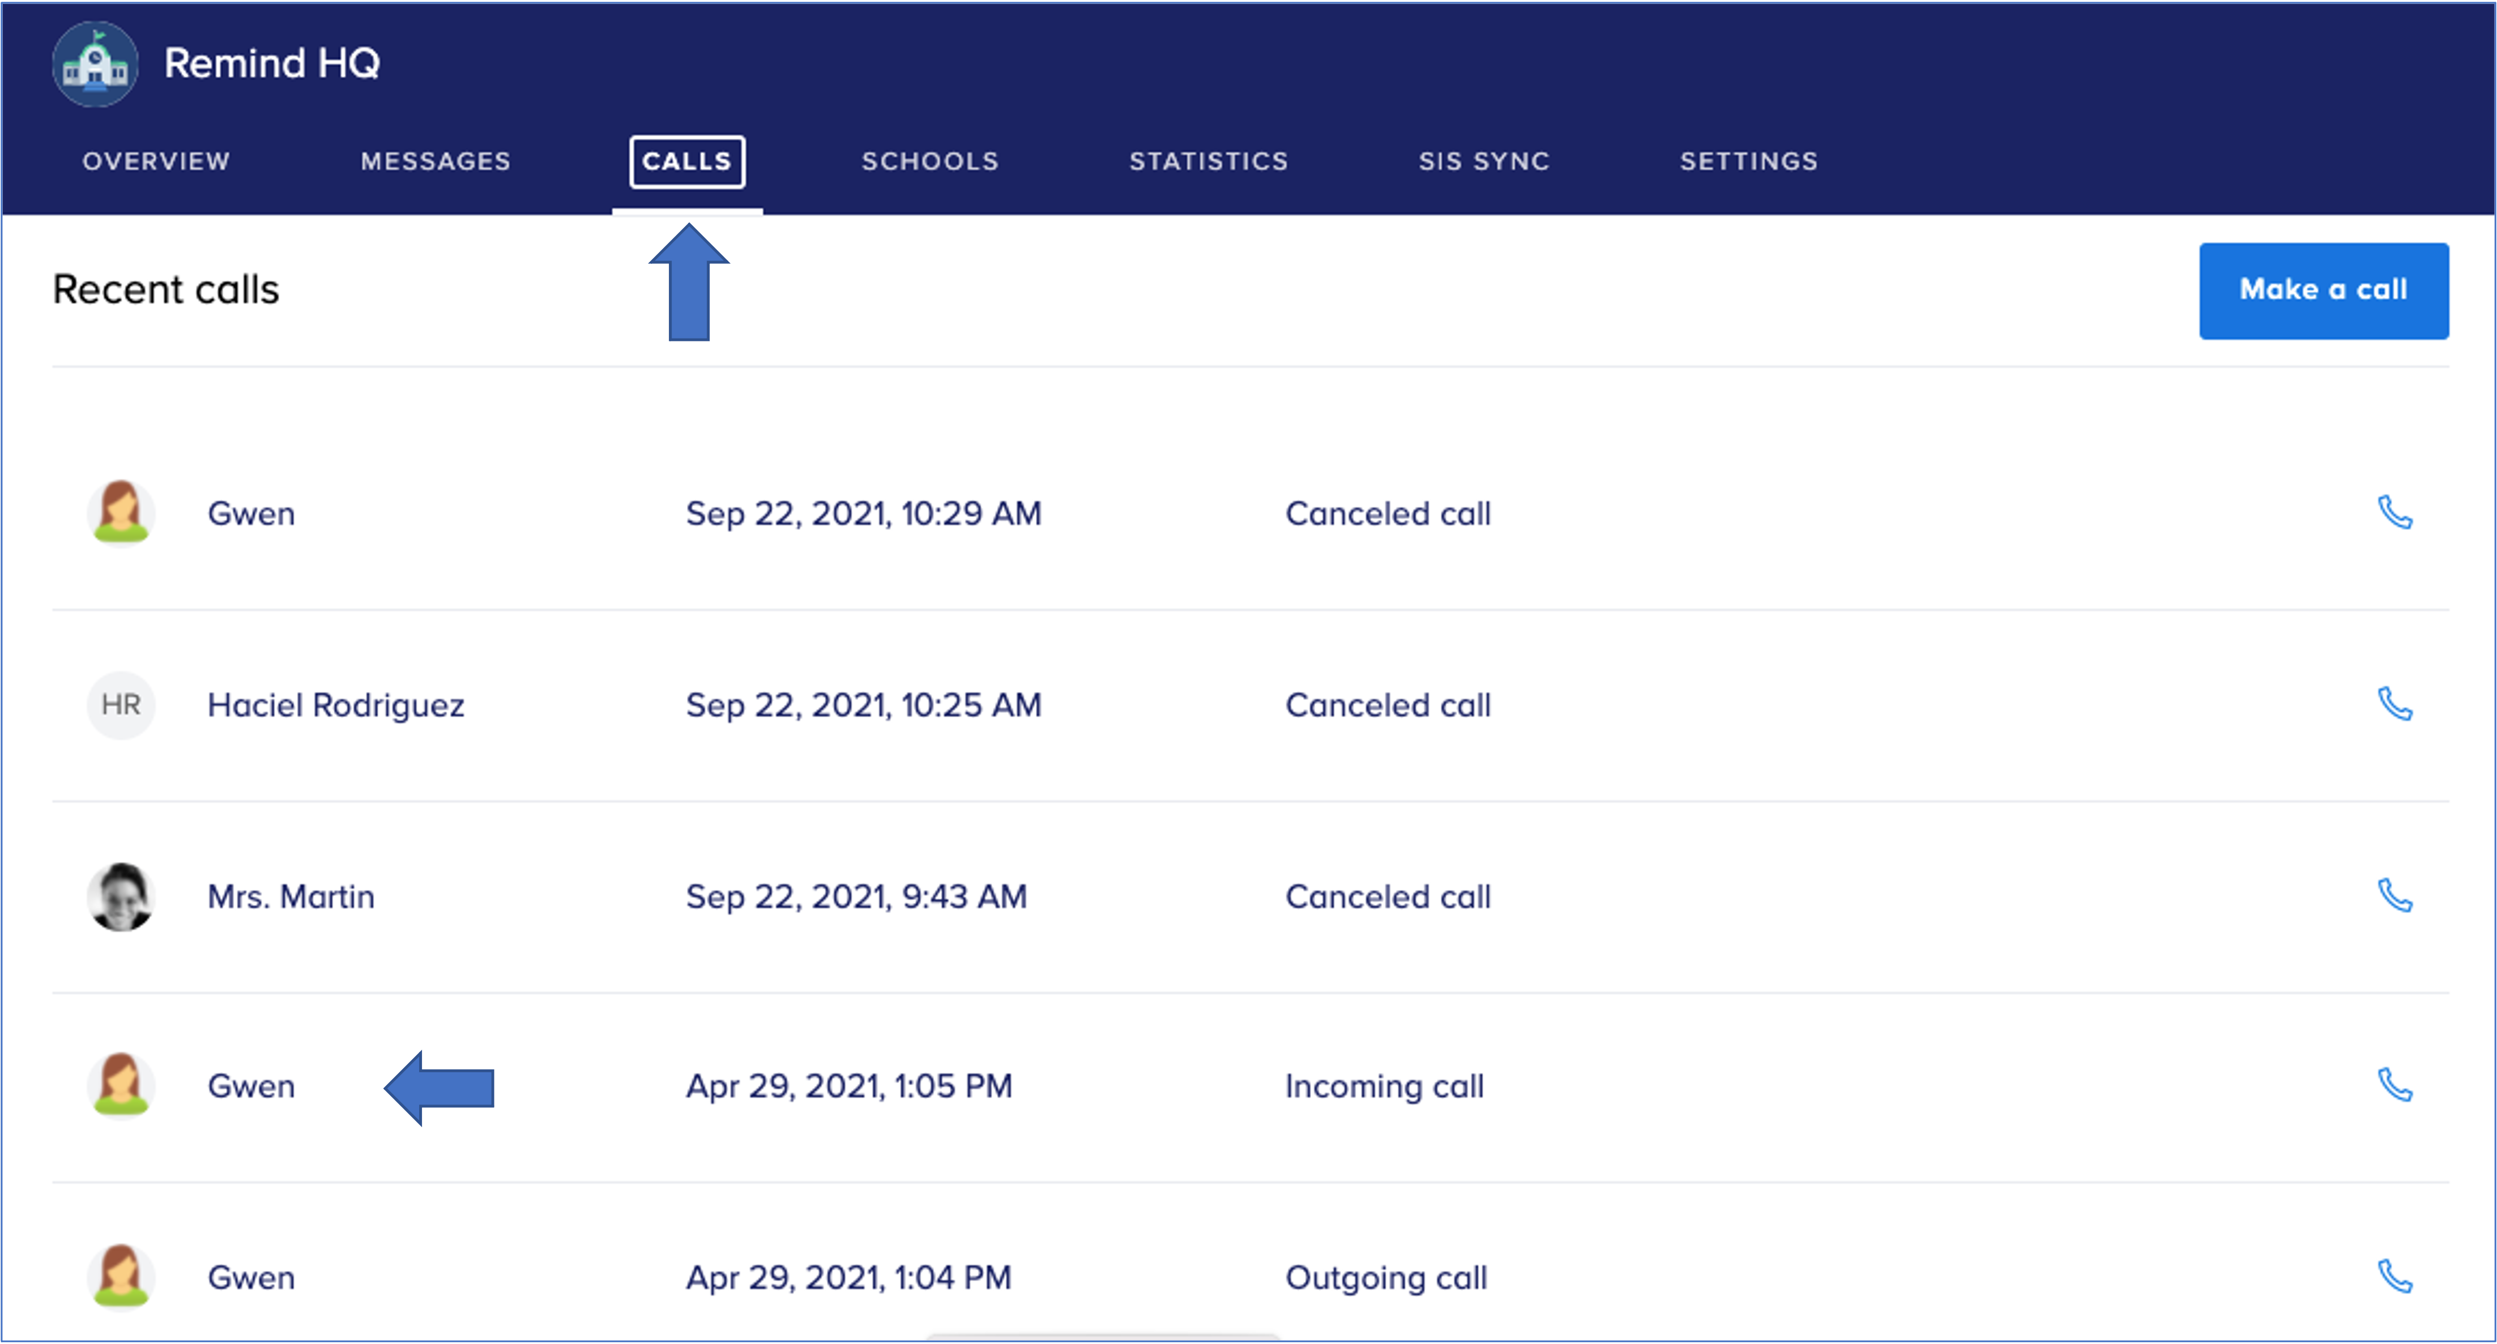
Task: Click the Mrs. Martin name link
Action: point(291,896)
